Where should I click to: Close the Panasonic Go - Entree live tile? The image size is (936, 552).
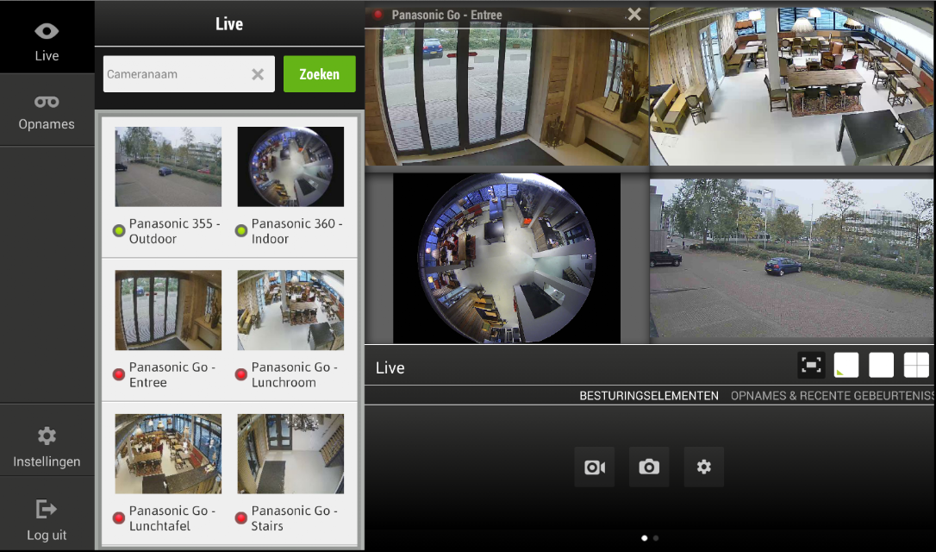point(634,15)
